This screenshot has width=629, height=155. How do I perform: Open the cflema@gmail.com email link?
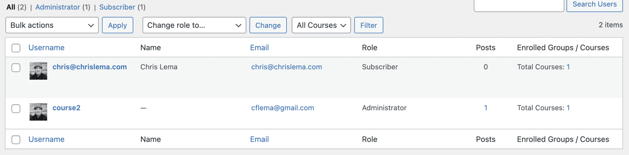pyautogui.click(x=282, y=108)
